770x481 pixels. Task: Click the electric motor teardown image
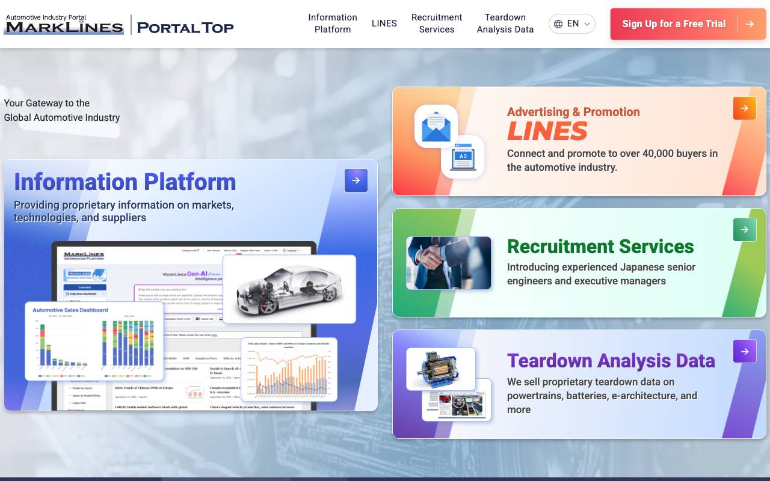pyautogui.click(x=440, y=369)
